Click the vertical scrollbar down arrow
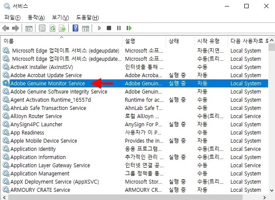This screenshot has width=275, height=200. (272, 191)
